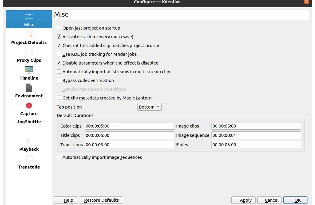Confirm settings with OK button

click(x=295, y=200)
